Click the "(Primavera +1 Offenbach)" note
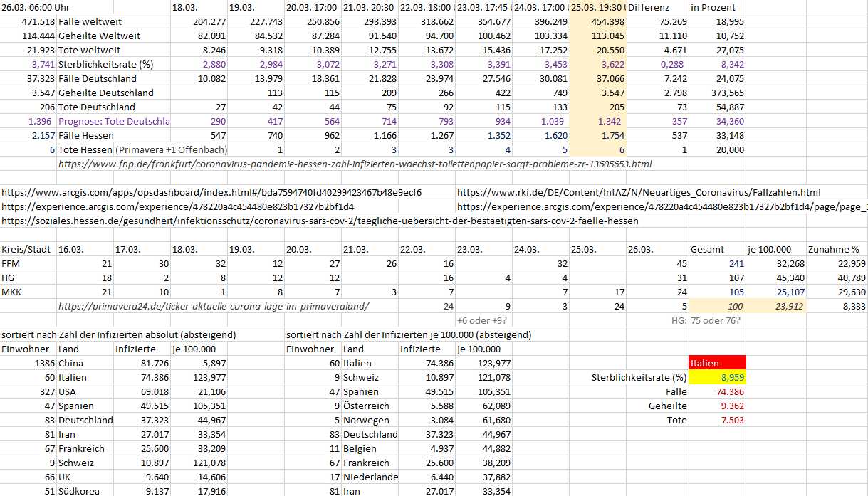Image resolution: width=868 pixels, height=496 pixels. (x=171, y=149)
